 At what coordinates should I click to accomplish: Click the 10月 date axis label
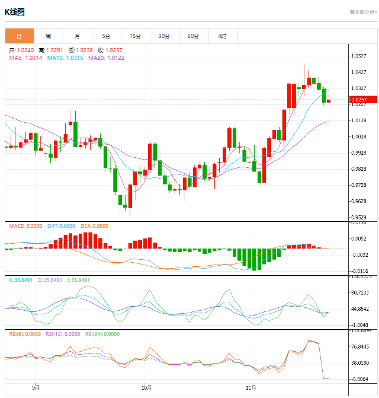(146, 388)
